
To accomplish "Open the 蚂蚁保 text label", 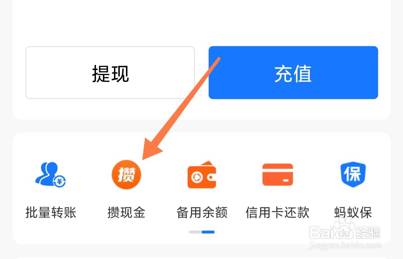I will point(353,212).
